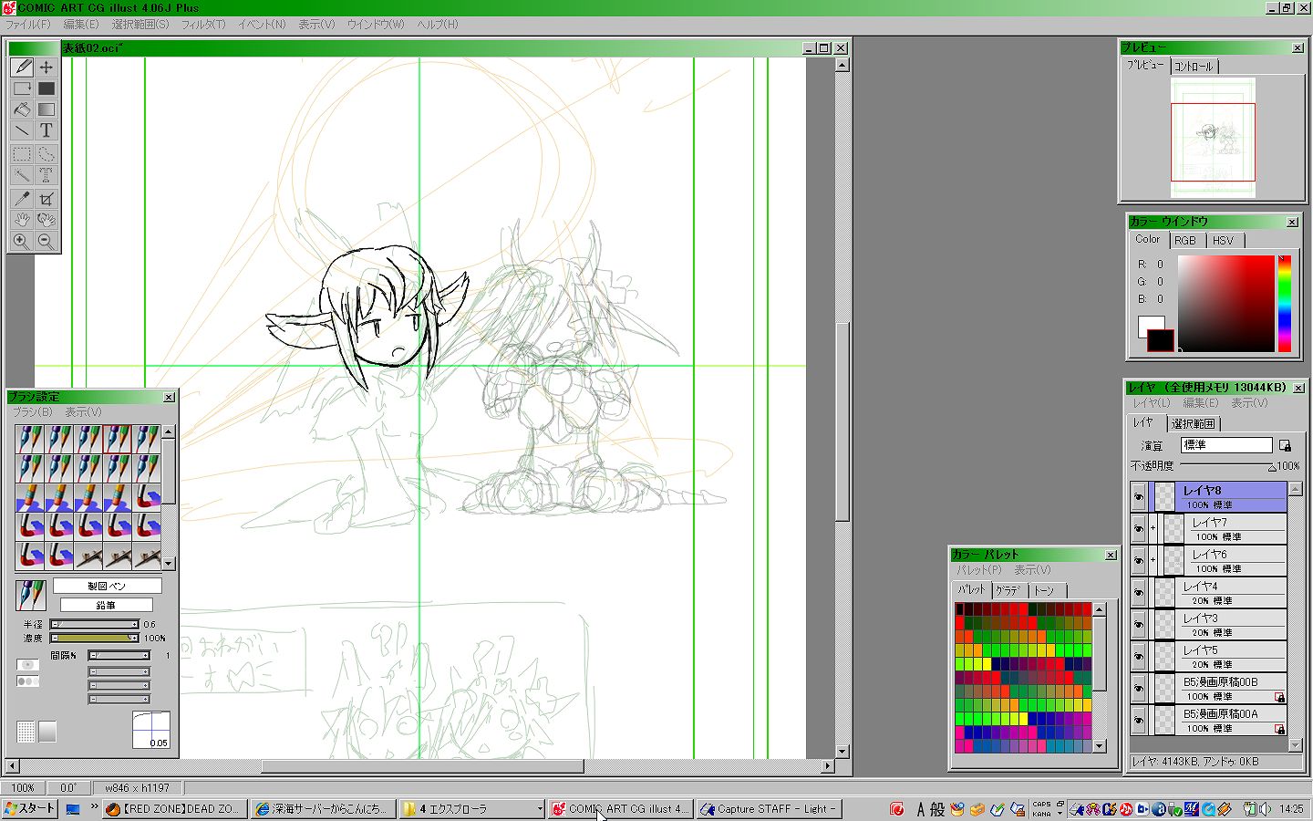1313x821 pixels.
Task: Open the 選択範囲(S) menu
Action: coord(140,25)
